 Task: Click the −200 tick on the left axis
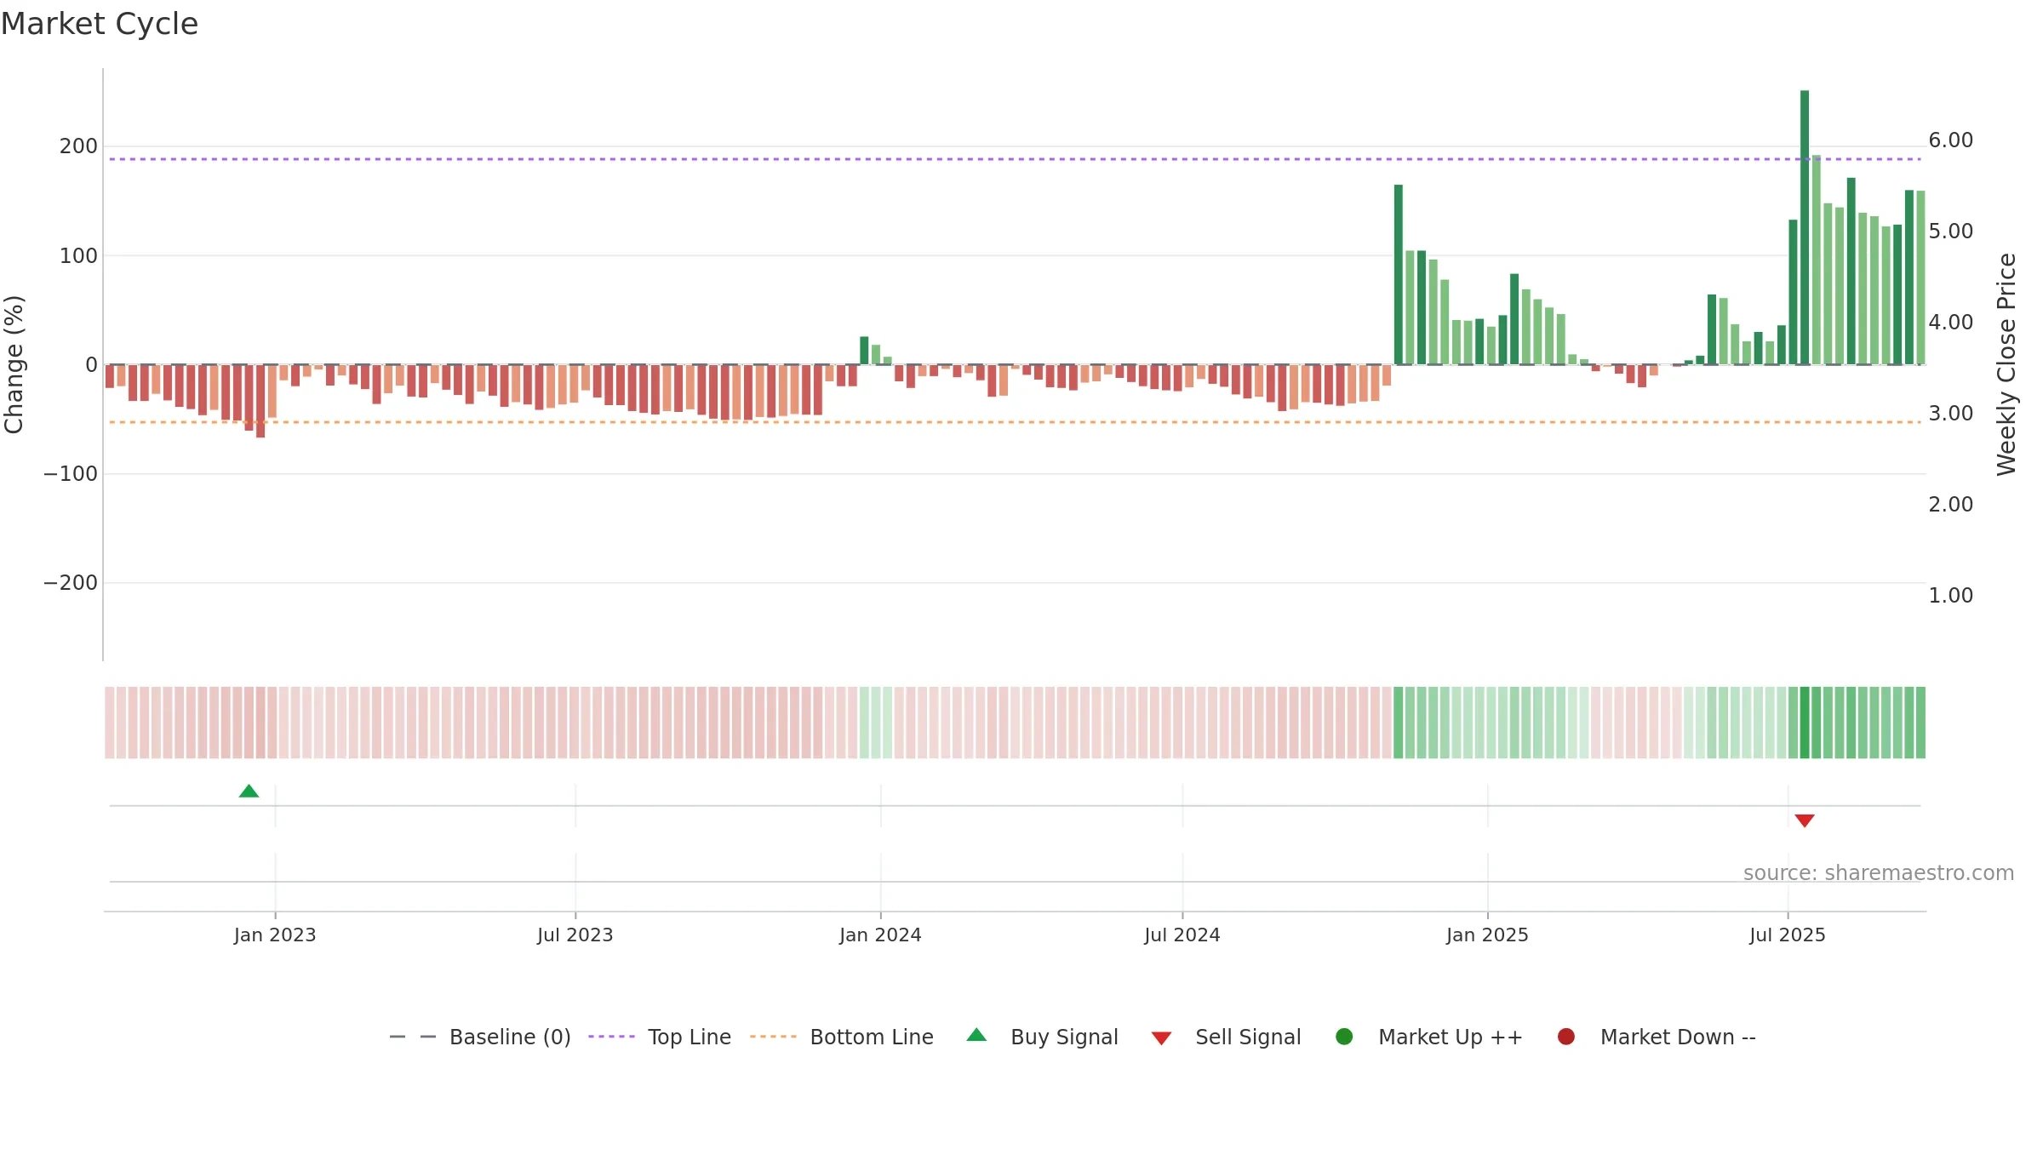coord(71,583)
